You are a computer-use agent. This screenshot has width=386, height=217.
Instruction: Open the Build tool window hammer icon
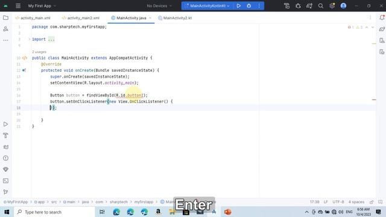click(x=5, y=136)
